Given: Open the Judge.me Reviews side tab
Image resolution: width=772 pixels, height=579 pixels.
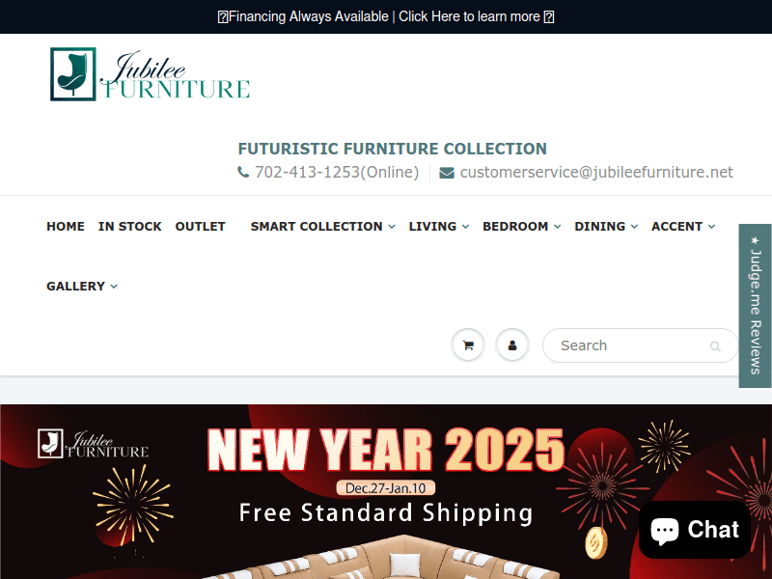Looking at the screenshot, I should (755, 305).
